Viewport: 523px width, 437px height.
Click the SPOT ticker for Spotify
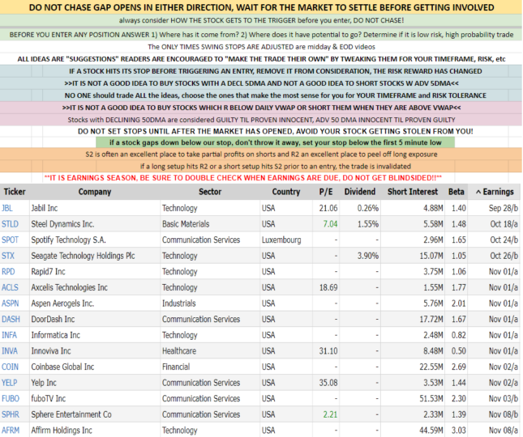(12, 240)
